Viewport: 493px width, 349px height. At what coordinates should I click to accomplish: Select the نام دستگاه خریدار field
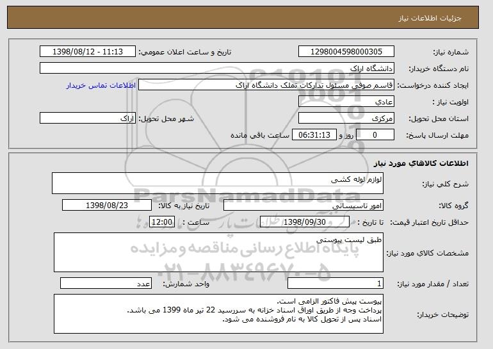coord(217,69)
